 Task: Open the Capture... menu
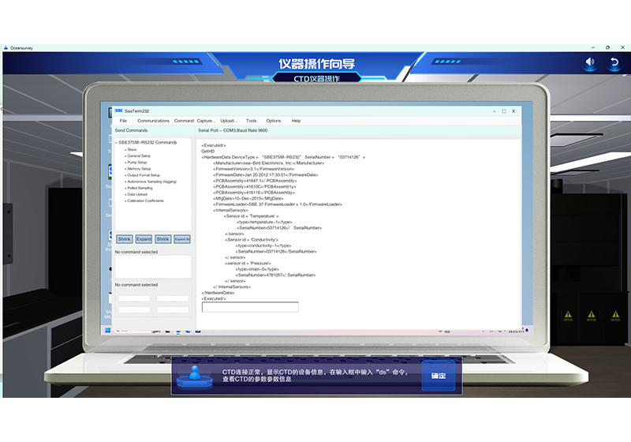point(206,121)
